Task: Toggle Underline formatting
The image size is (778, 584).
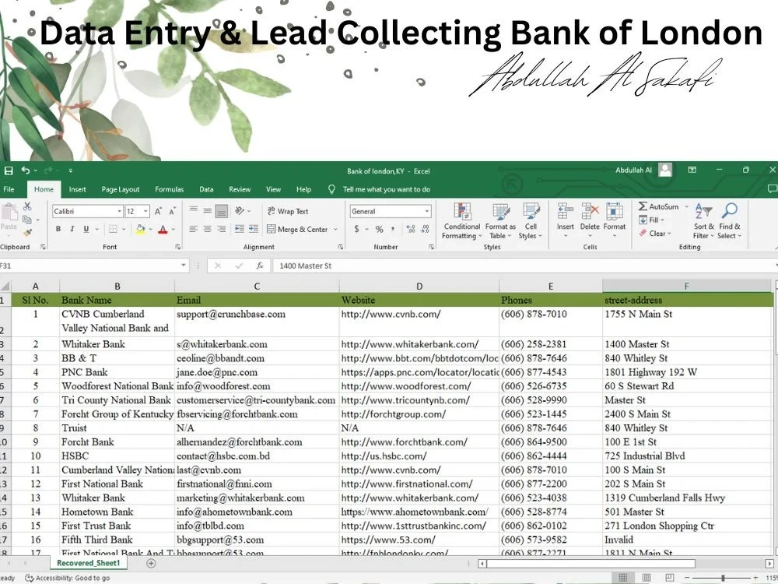Action: click(x=86, y=229)
